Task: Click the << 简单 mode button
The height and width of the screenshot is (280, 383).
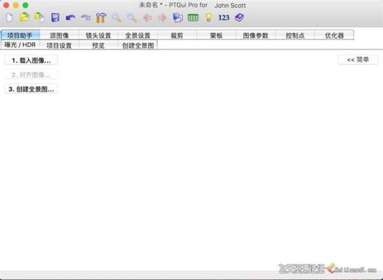Action: pyautogui.click(x=358, y=59)
